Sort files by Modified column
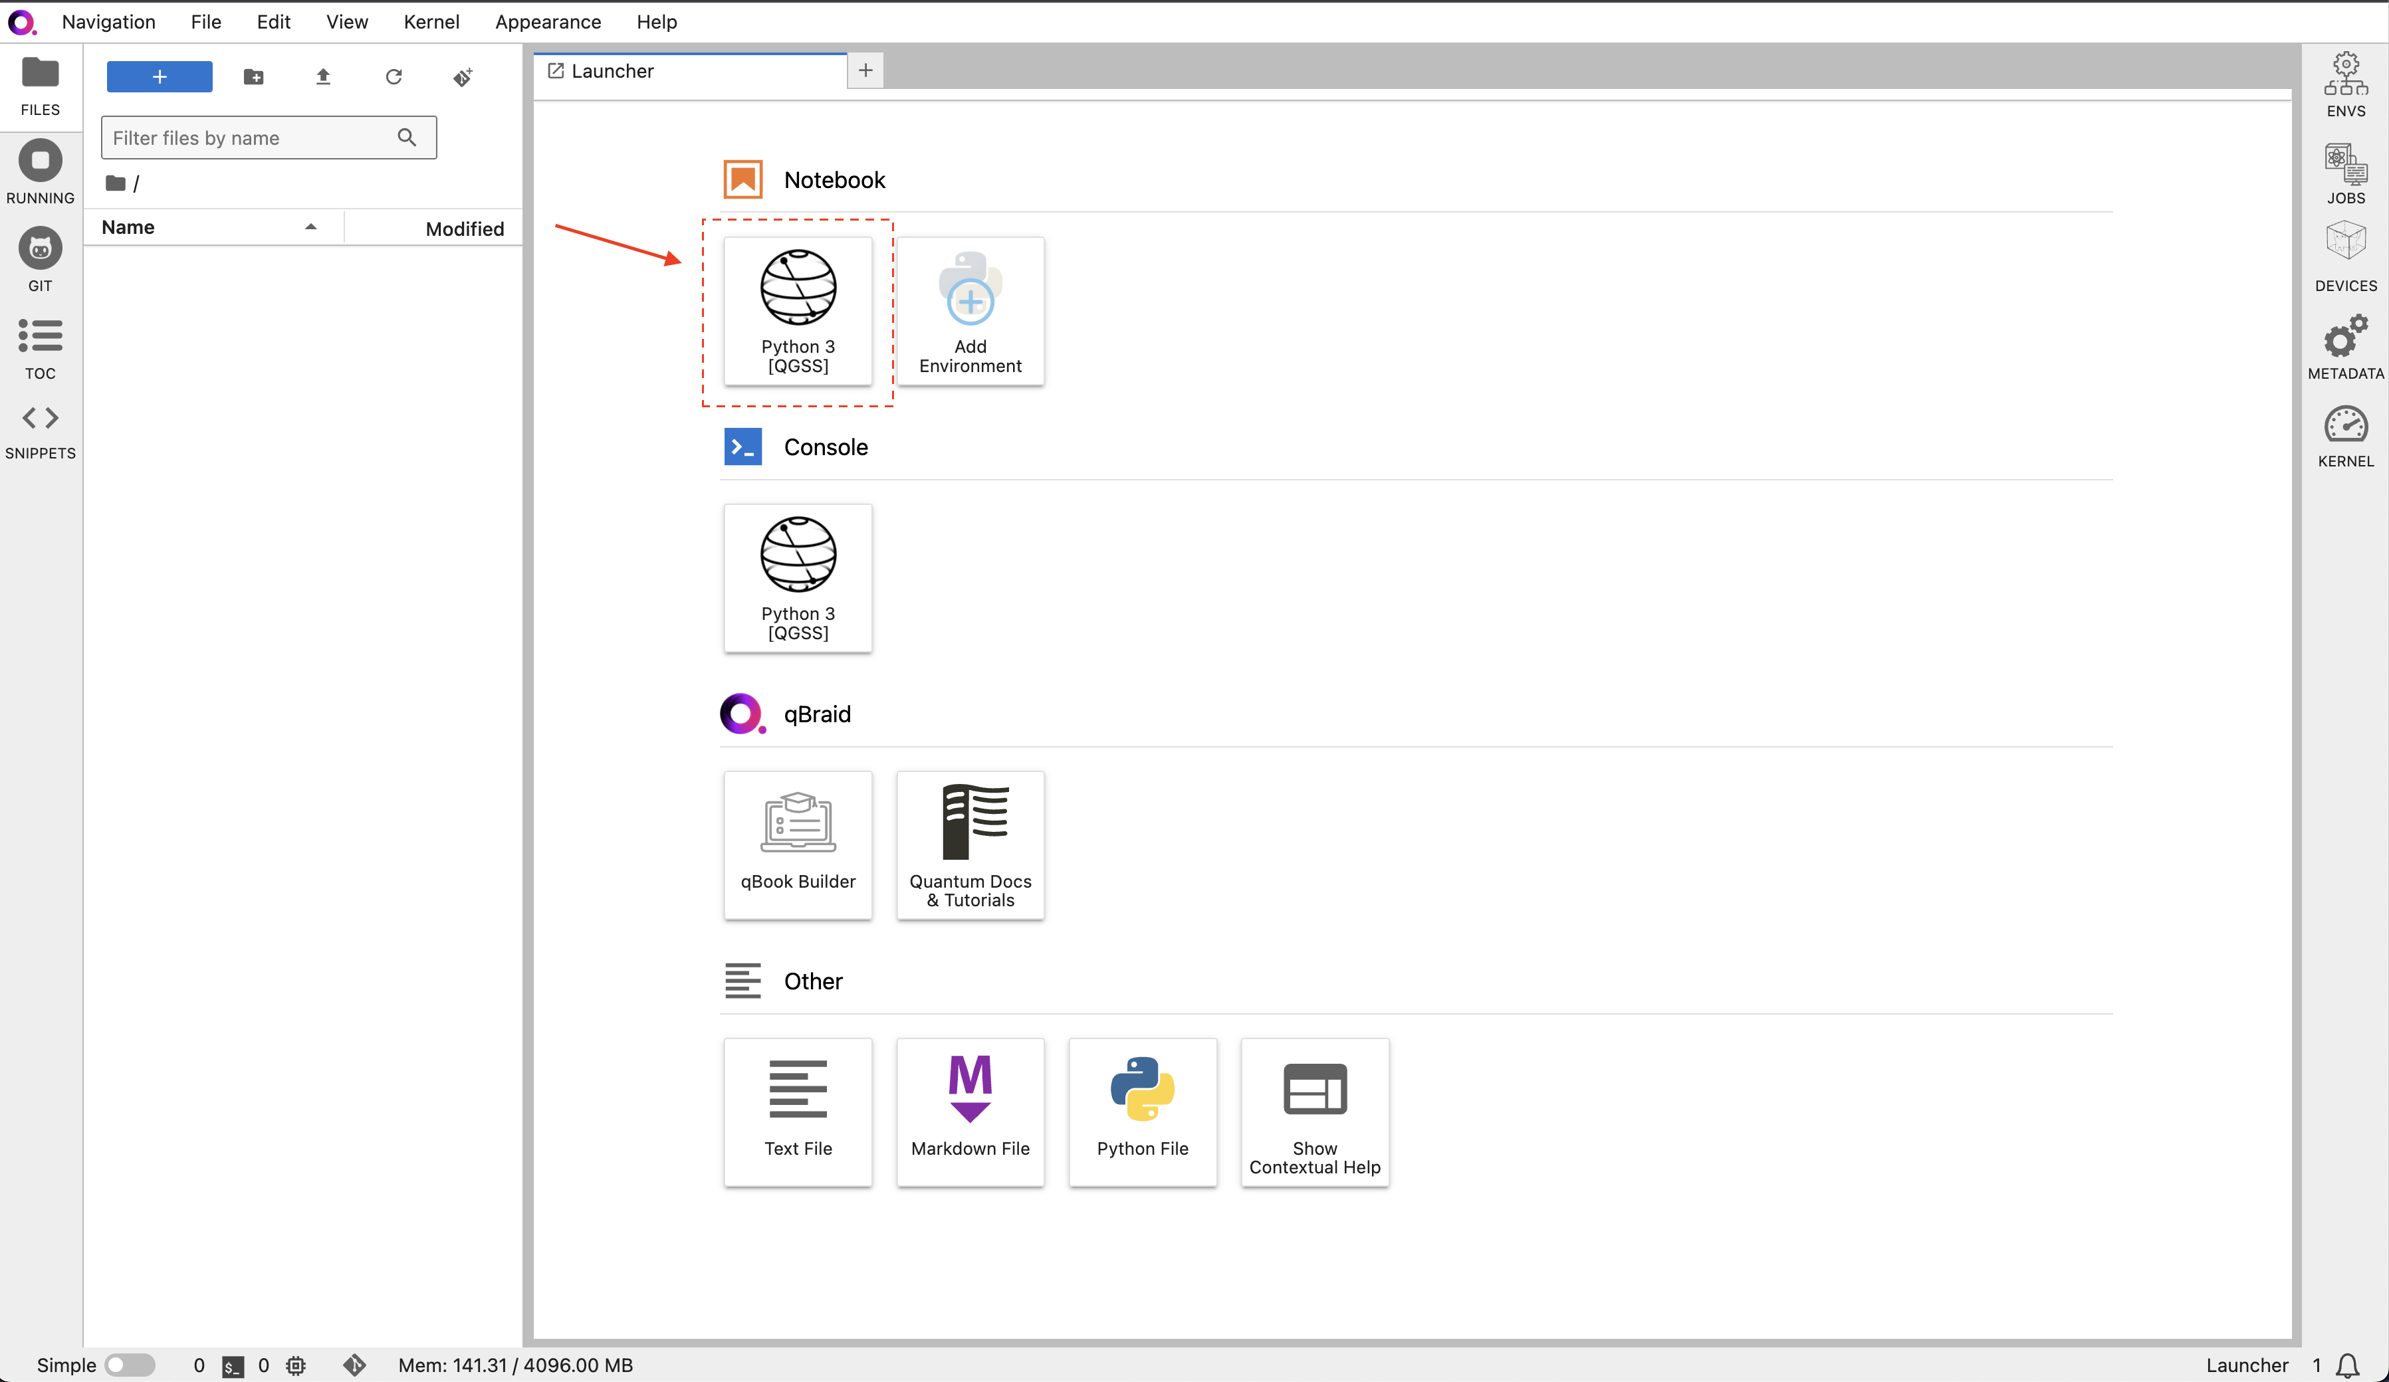The height and width of the screenshot is (1382, 2389). click(x=434, y=227)
